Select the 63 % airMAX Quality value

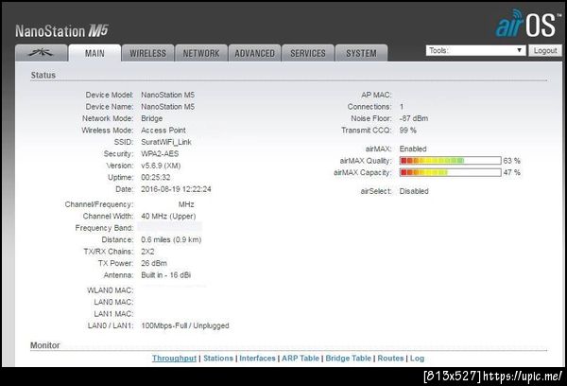pyautogui.click(x=511, y=161)
